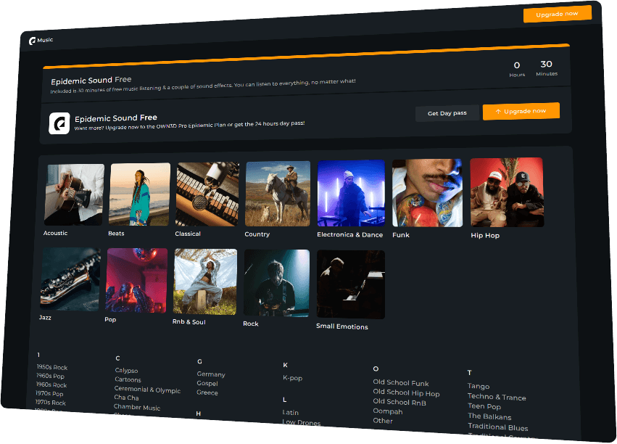Open the Traditional Blues link

pyautogui.click(x=498, y=427)
